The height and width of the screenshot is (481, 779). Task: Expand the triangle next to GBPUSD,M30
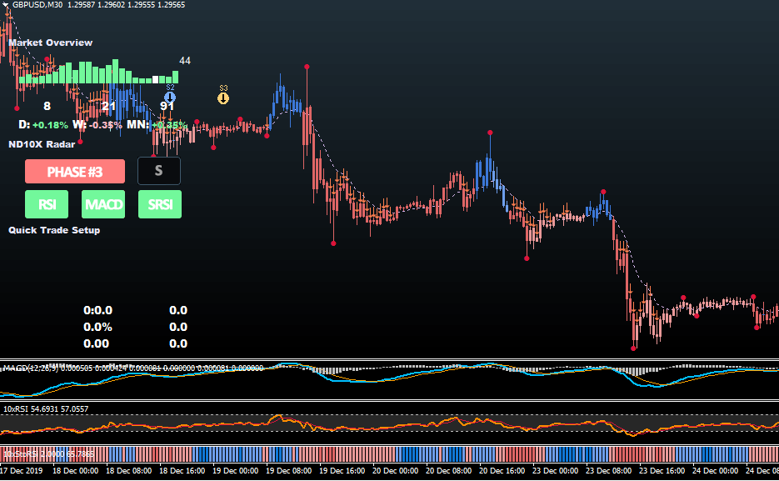4,5
